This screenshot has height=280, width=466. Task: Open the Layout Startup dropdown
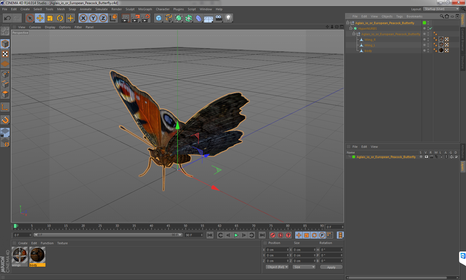pyautogui.click(x=442, y=9)
